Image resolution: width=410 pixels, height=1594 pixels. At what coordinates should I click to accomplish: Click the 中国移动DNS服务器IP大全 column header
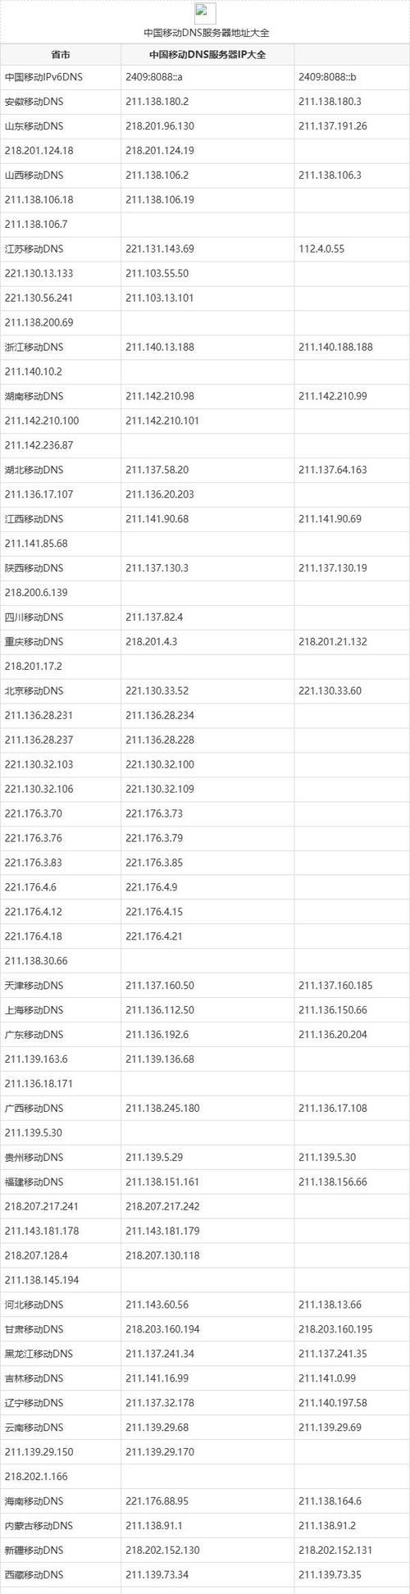click(207, 56)
